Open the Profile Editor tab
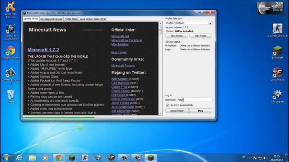289x162 pixels. point(71,19)
